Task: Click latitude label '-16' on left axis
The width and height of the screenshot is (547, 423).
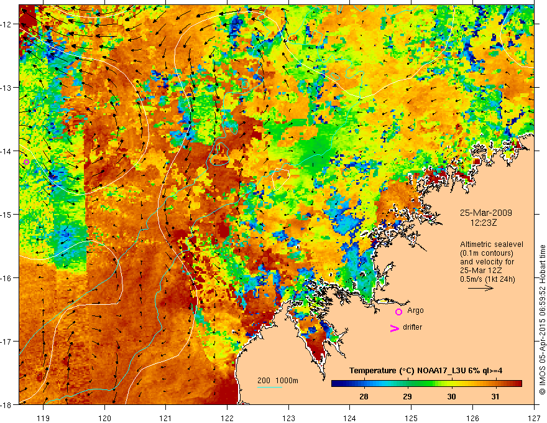Action: [x=6, y=278]
